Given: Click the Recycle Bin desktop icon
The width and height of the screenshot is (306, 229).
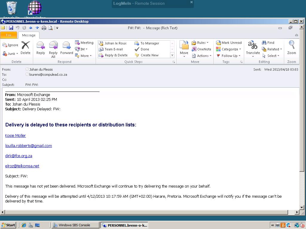Looking at the screenshot, I should [12, 9].
